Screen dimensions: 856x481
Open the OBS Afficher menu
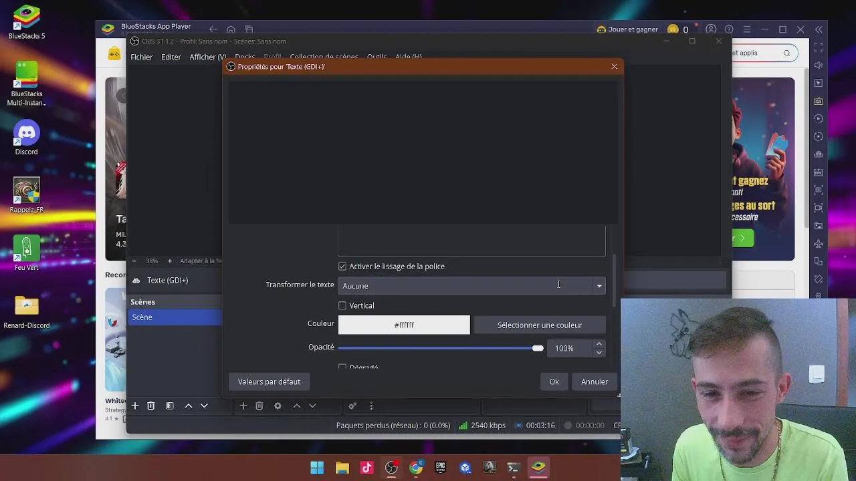click(x=207, y=57)
